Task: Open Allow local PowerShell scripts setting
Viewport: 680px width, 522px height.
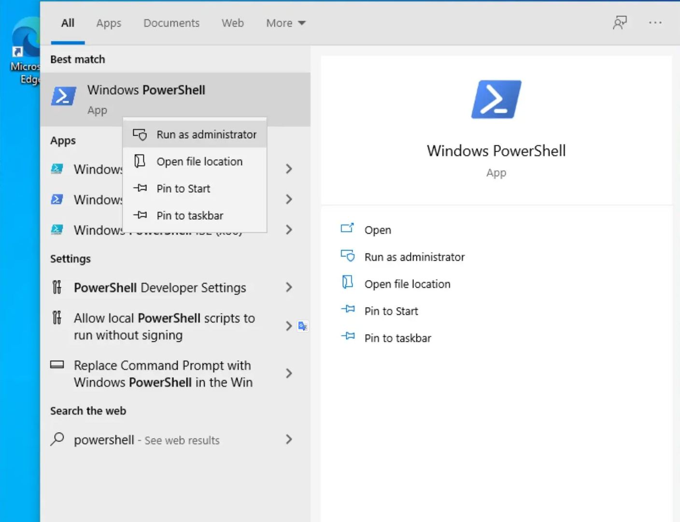Action: pyautogui.click(x=175, y=326)
